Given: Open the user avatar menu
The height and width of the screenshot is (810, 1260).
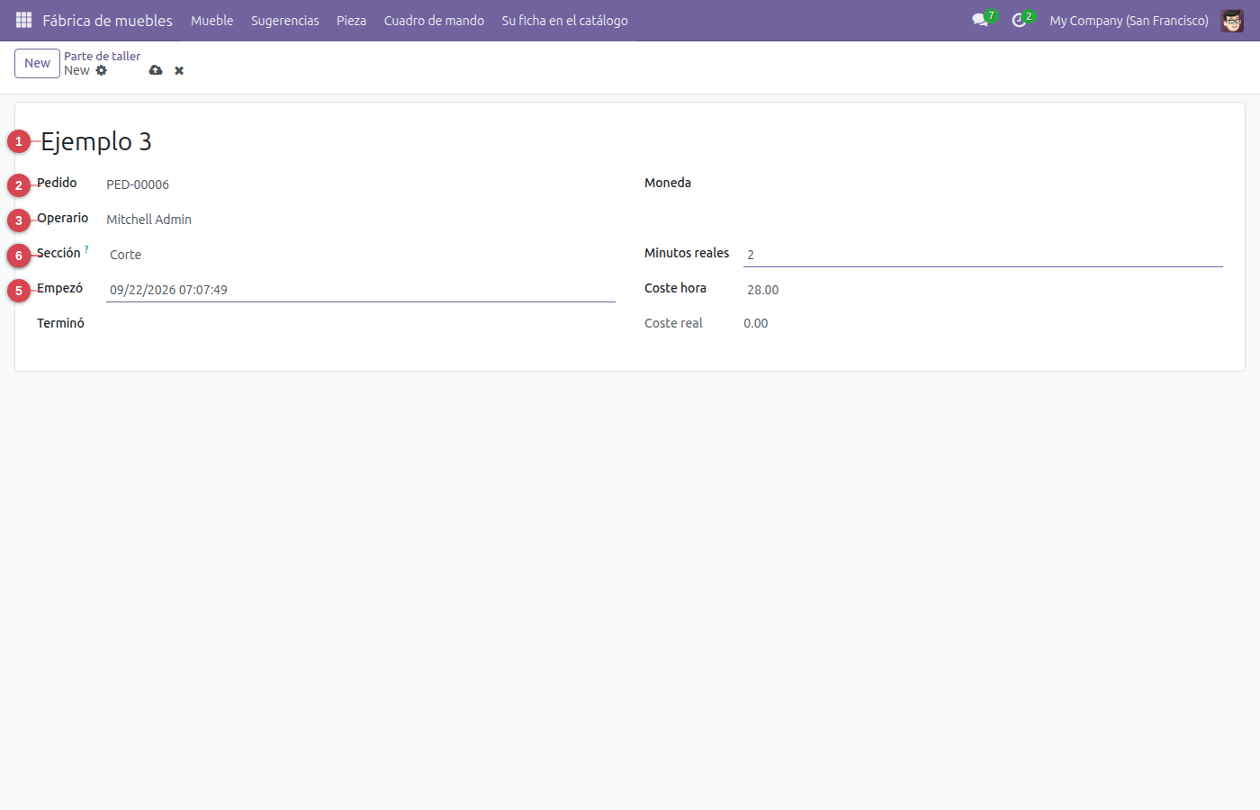Looking at the screenshot, I should pos(1232,20).
